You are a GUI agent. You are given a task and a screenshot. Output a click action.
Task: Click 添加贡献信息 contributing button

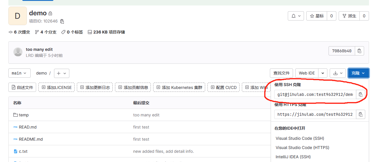click(133, 87)
